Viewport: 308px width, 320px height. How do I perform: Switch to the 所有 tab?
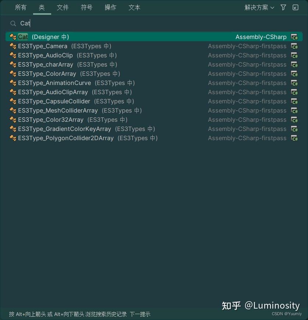[21, 7]
